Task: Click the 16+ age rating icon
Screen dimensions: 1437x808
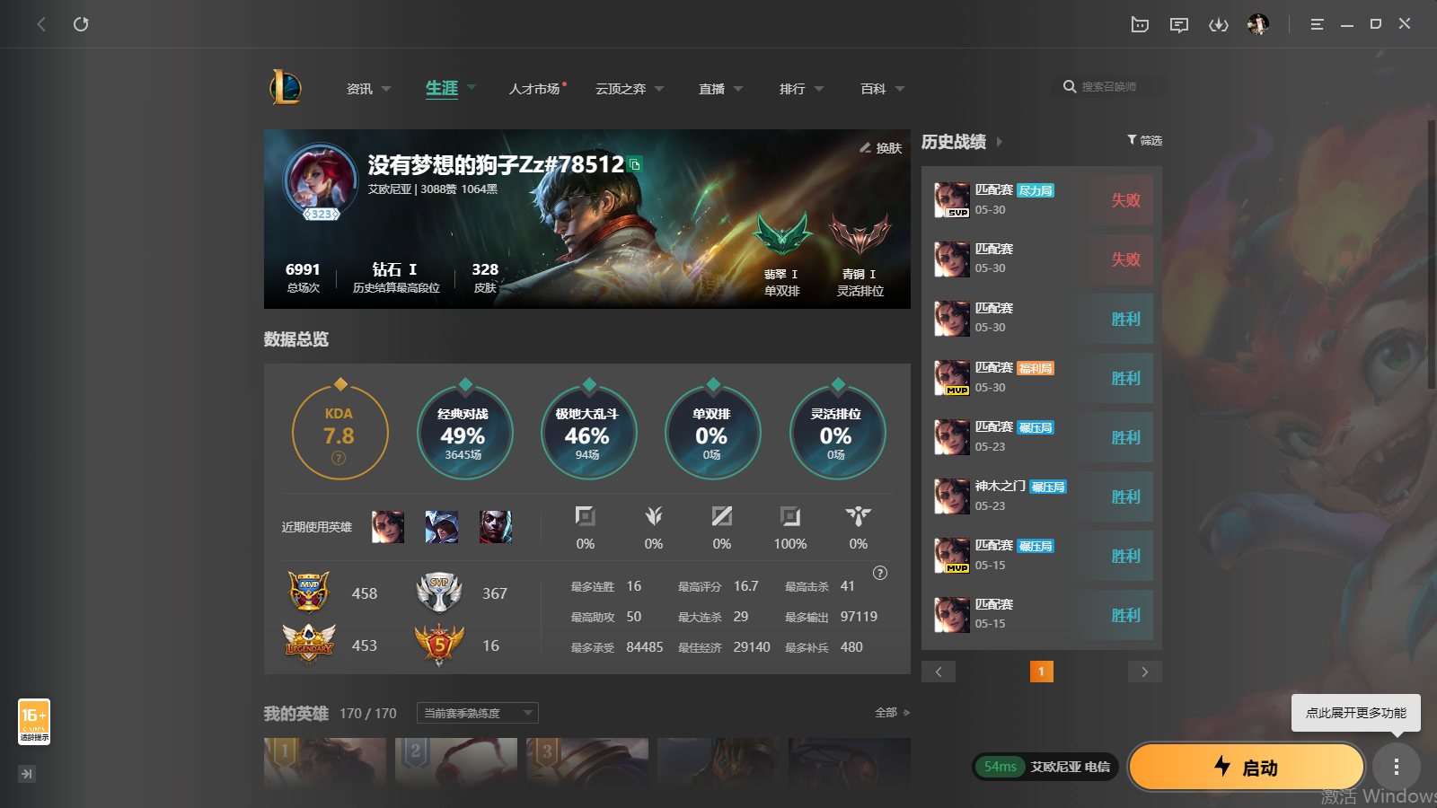Action: [x=34, y=722]
